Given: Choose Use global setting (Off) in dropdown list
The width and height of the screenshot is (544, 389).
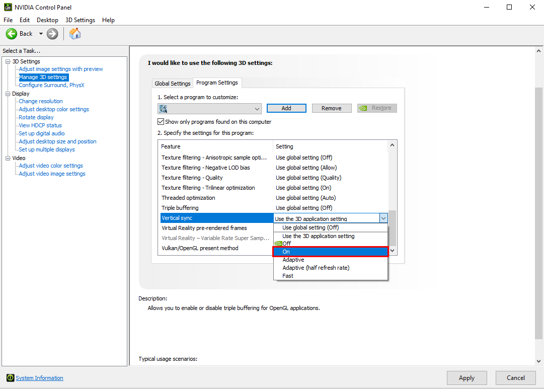Looking at the screenshot, I should [330, 227].
